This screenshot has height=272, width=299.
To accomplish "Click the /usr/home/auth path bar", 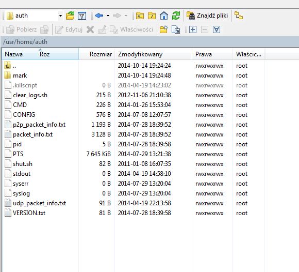I will click(x=150, y=42).
